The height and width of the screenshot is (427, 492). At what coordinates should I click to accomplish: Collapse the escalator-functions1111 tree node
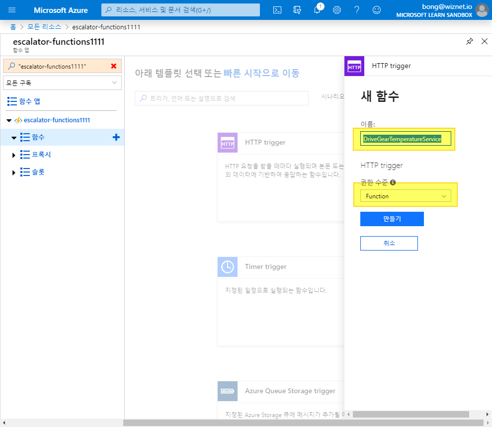tap(9, 120)
